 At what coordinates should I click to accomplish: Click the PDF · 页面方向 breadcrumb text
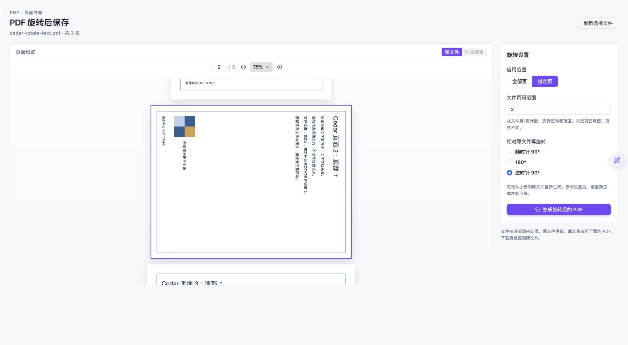point(26,13)
